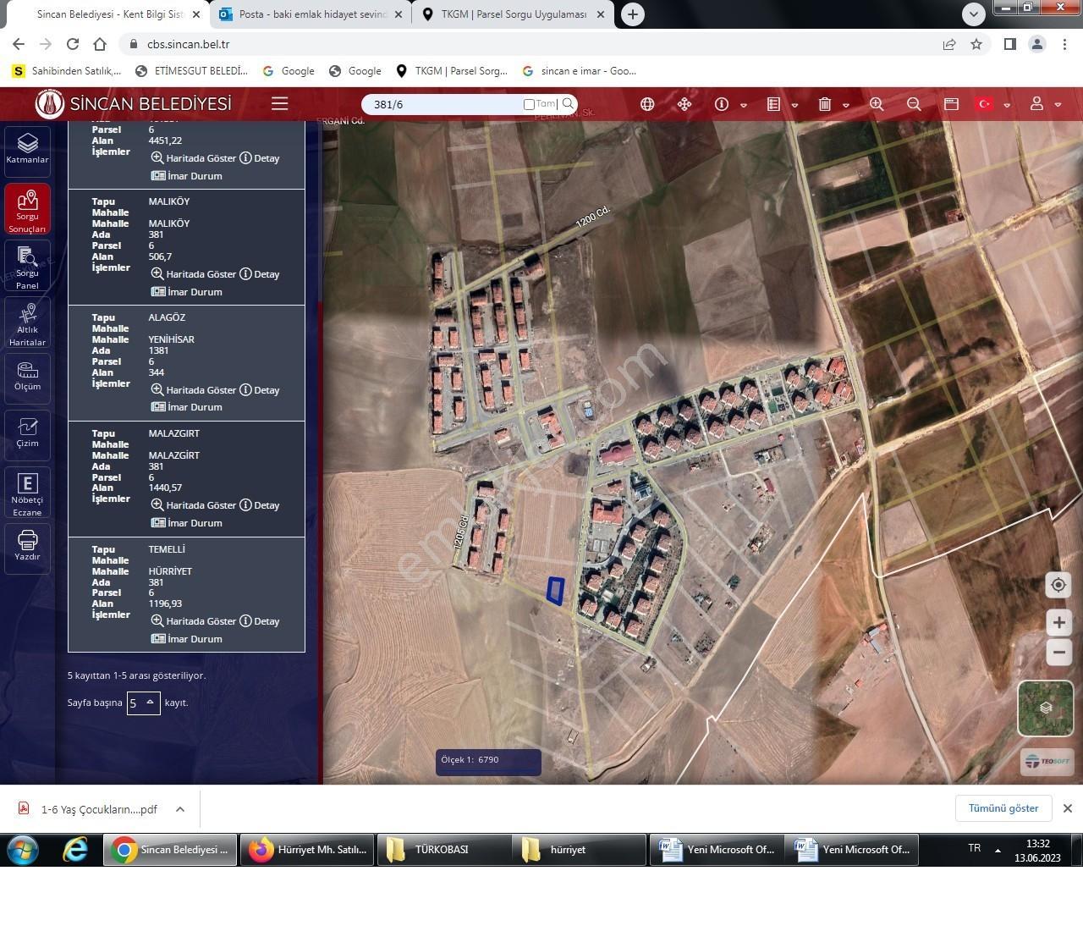Image resolution: width=1083 pixels, height=948 pixels.
Task: Open the ETİMESGUT BELEDİ bookmark
Action: (x=191, y=71)
